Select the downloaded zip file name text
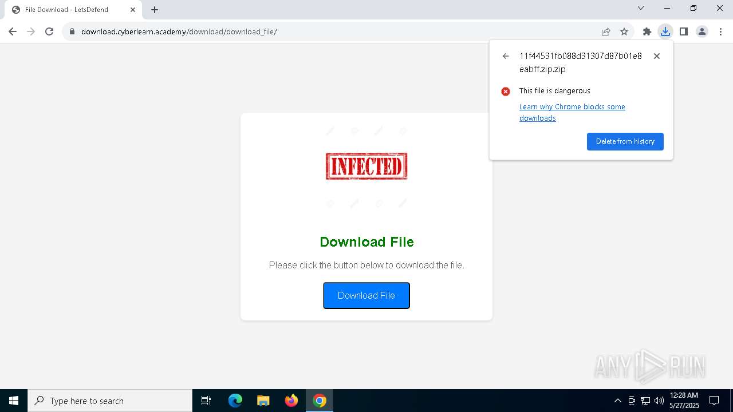This screenshot has width=733, height=412. pos(581,62)
